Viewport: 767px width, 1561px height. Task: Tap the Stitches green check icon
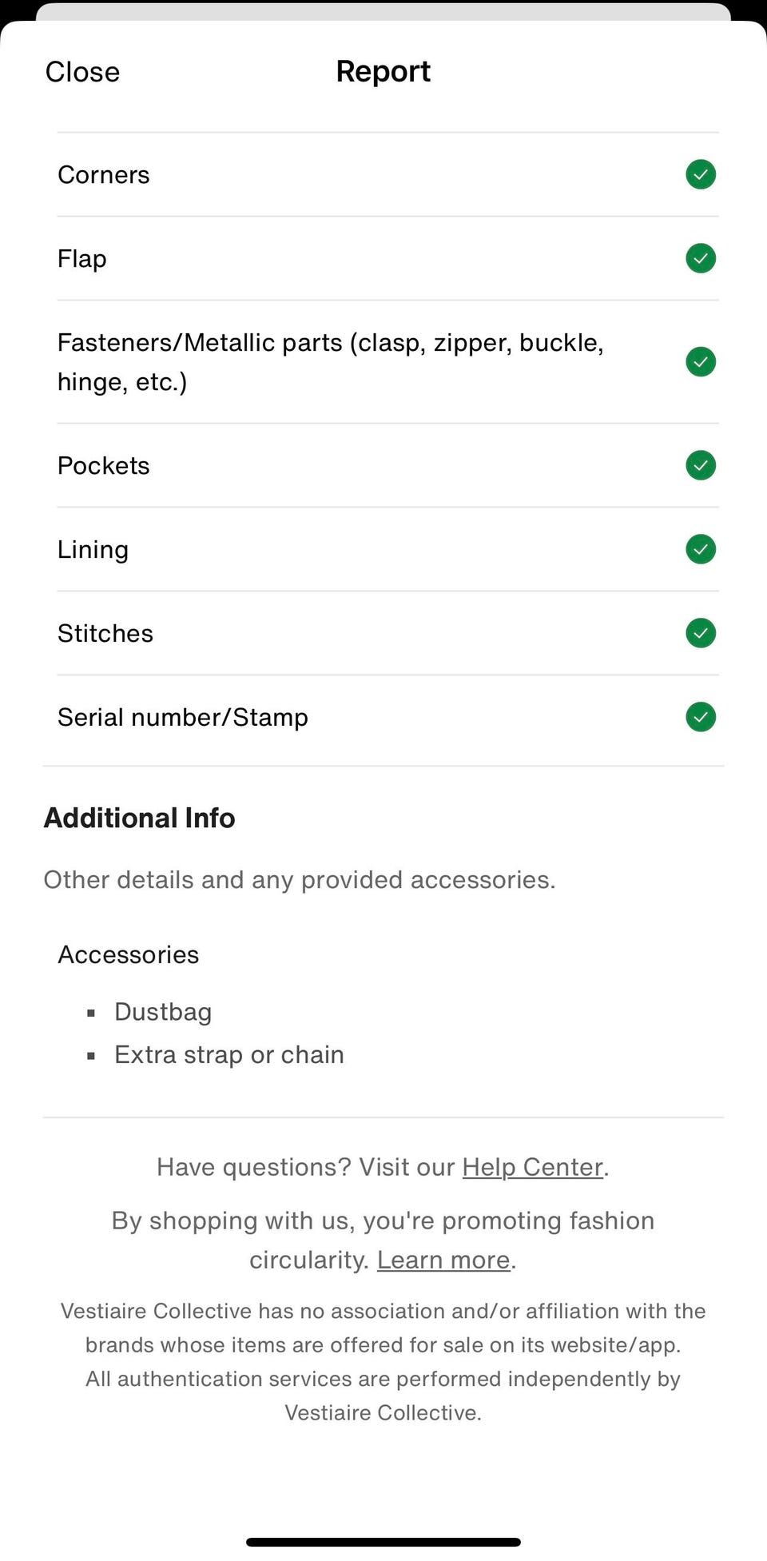701,633
